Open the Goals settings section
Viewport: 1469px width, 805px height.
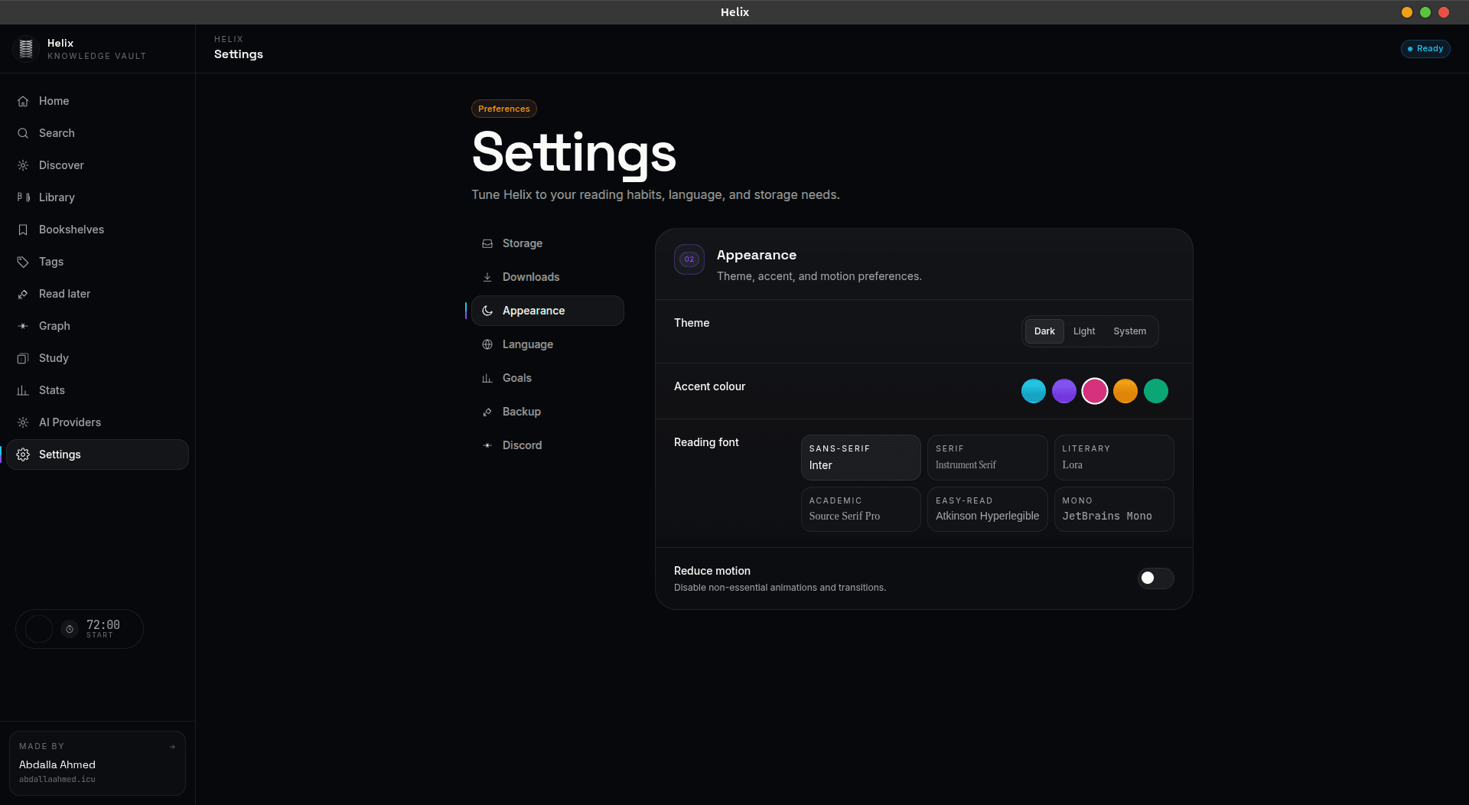(548, 378)
